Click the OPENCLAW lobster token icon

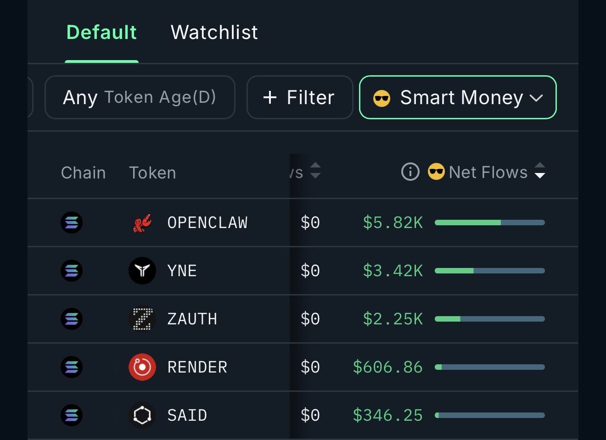pyautogui.click(x=142, y=223)
